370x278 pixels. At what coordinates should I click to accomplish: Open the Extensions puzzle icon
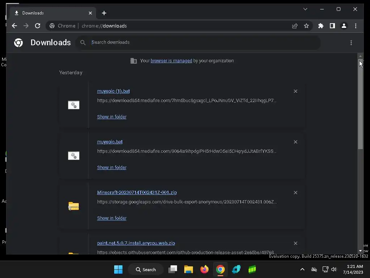[321, 26]
